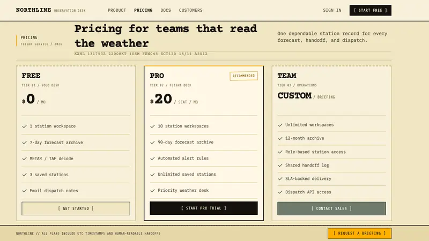
Task: Click checkmark icon beside '10 station workspaces'
Action: coord(152,126)
